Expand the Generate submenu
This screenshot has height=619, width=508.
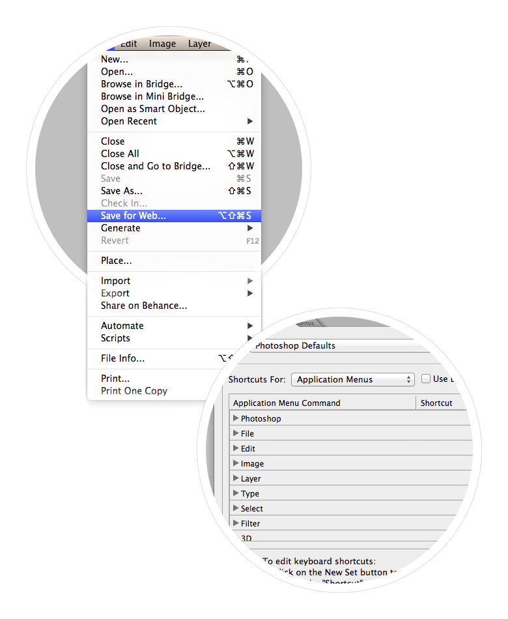pos(174,228)
